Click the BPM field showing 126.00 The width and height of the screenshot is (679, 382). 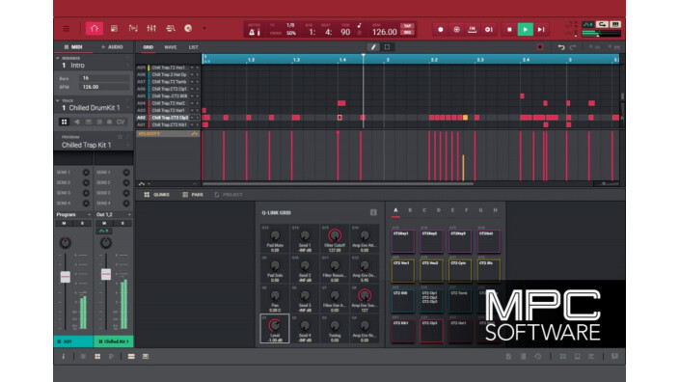tap(104, 87)
